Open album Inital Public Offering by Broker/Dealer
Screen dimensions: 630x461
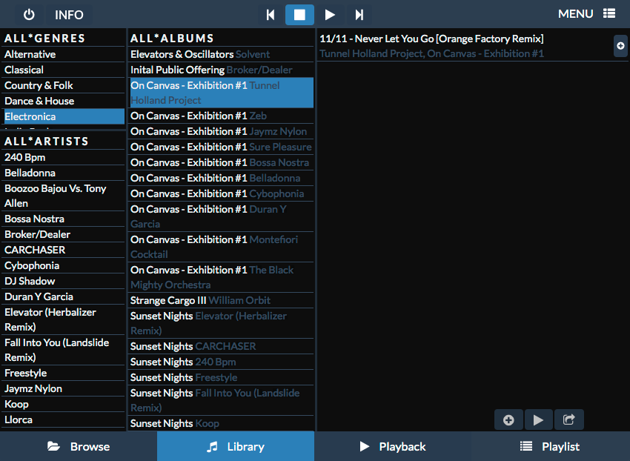221,70
